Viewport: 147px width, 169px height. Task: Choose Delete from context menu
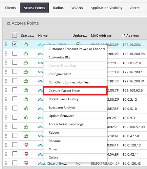pyautogui.click(x=75, y=158)
